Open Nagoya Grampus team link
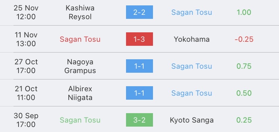The height and width of the screenshot is (132, 279). 80,66
